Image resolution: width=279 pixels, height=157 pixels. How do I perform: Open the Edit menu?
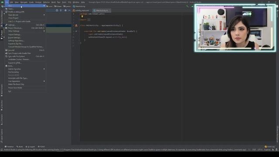coord(11,2)
